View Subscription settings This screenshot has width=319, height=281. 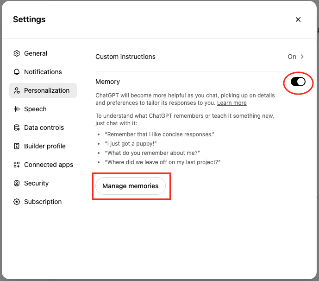tap(43, 202)
